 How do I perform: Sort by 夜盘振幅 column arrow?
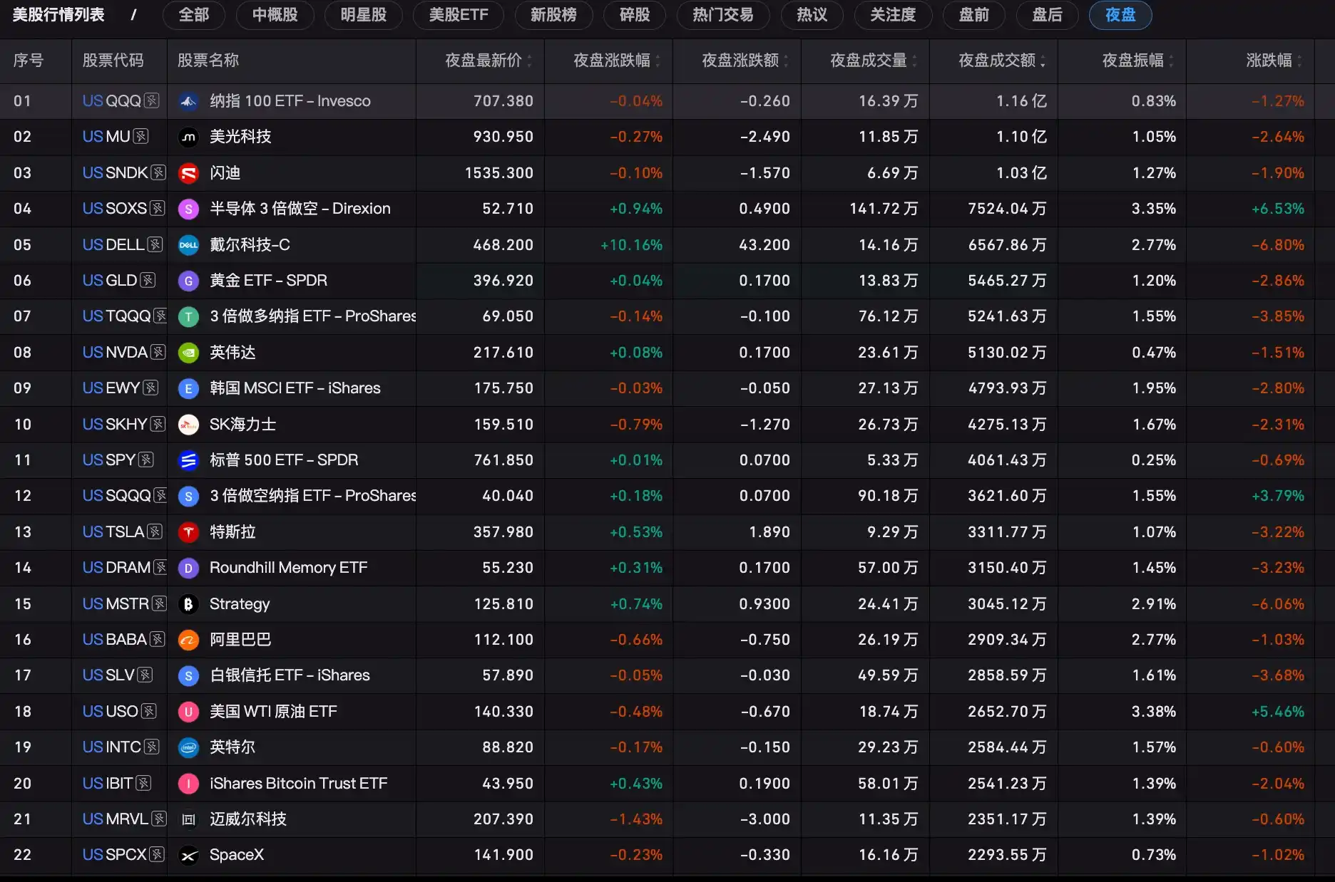point(1171,61)
